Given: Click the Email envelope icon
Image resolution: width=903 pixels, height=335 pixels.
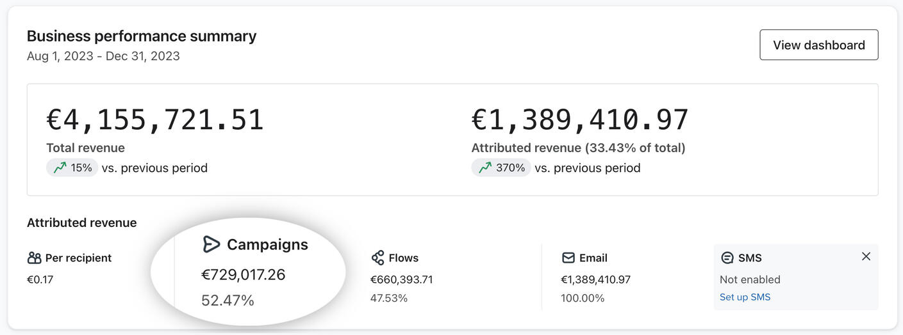Looking at the screenshot, I should [x=568, y=258].
